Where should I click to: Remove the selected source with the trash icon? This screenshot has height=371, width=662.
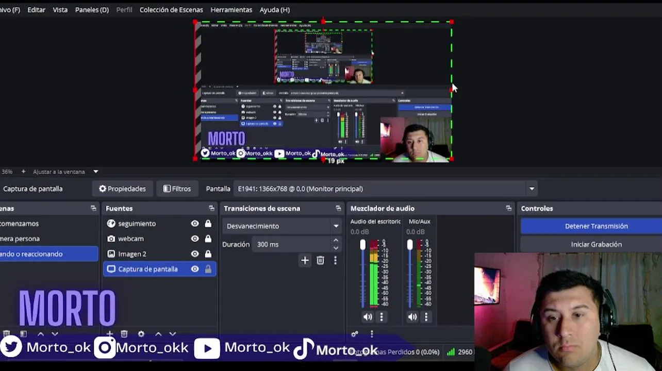124,334
